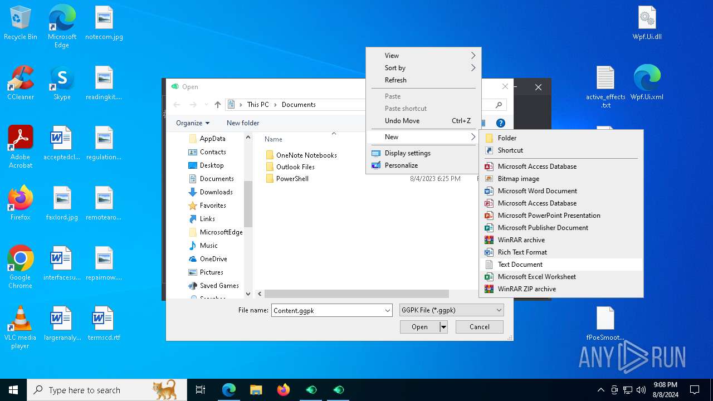This screenshot has width=713, height=401.
Task: Click the Cancel button
Action: coord(480,327)
